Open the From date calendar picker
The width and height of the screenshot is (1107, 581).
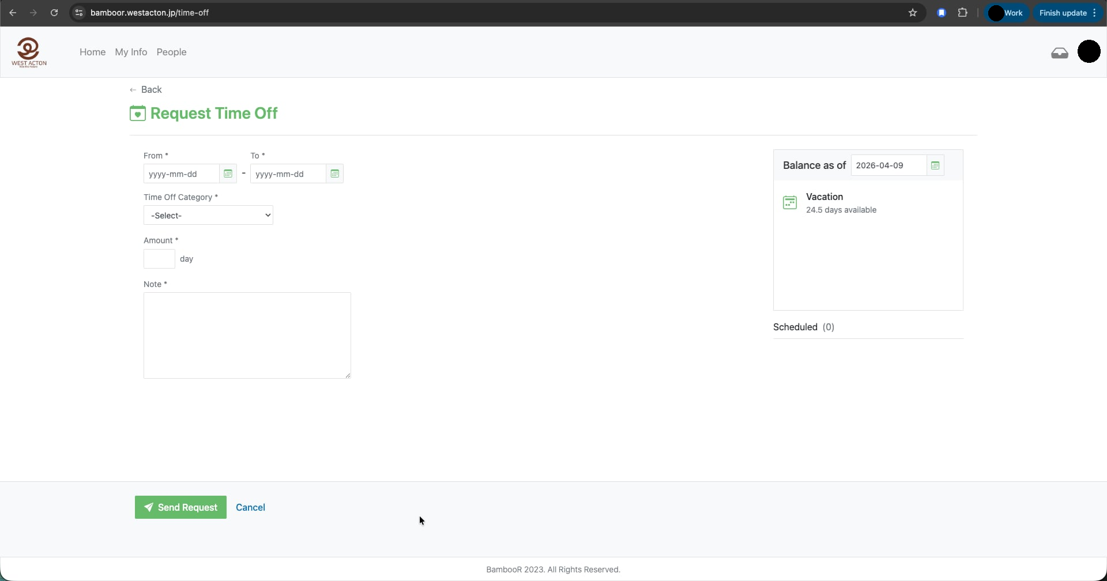click(228, 173)
